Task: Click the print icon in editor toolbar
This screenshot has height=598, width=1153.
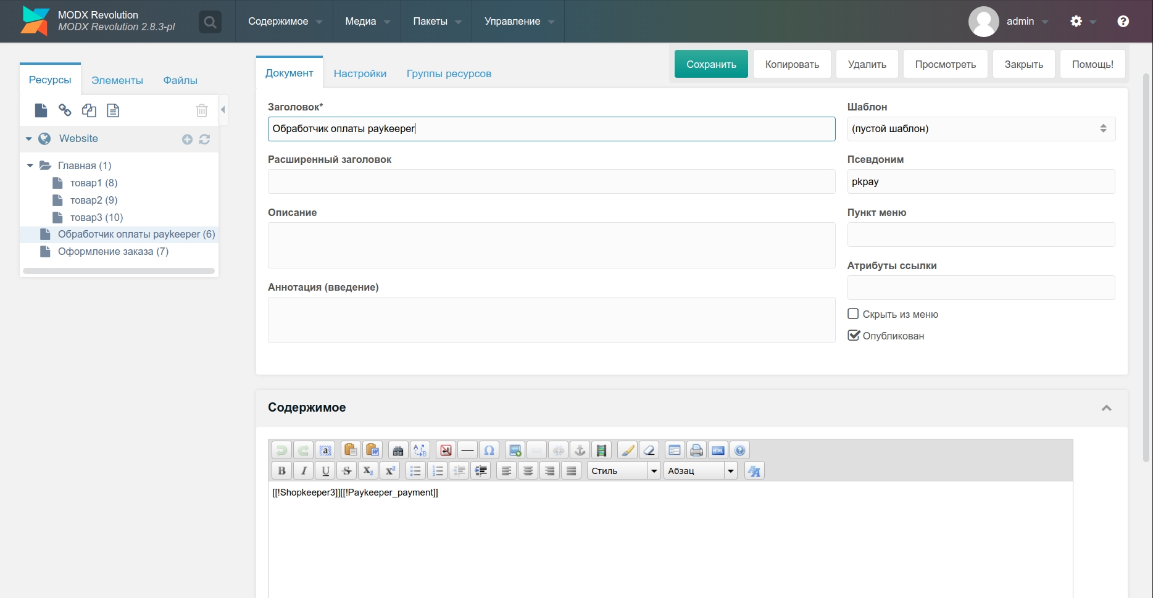Action: [x=696, y=451]
